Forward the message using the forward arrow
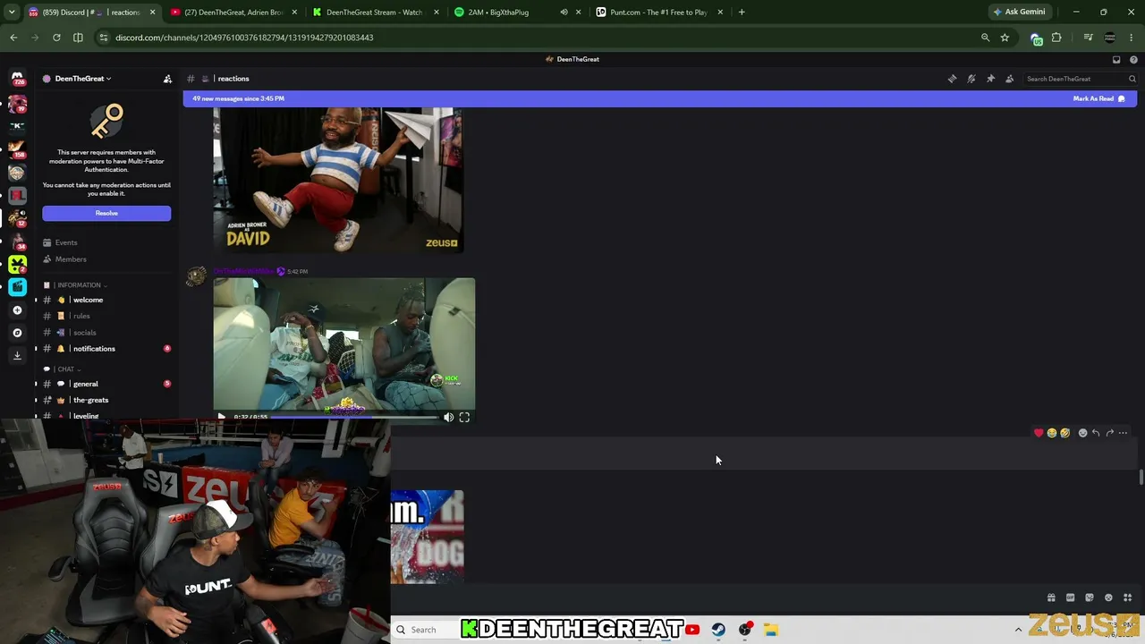Viewport: 1145px width, 644px height. point(1109,433)
